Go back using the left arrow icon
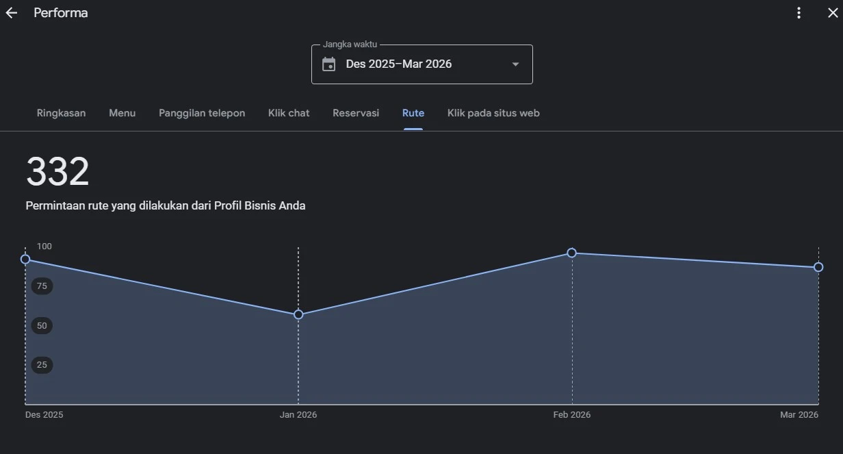Viewport: 843px width, 454px height. [11, 13]
